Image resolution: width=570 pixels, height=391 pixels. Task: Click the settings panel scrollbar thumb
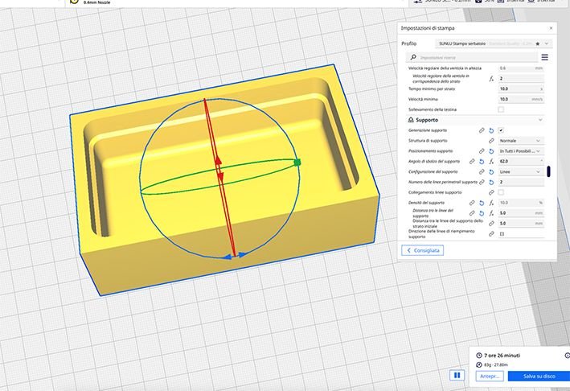pyautogui.click(x=548, y=171)
